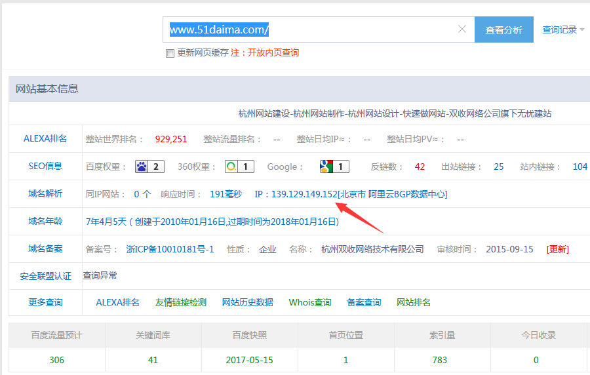Screen dimensions: 590x375
Task: Click the red 更新 link
Action: click(x=559, y=249)
